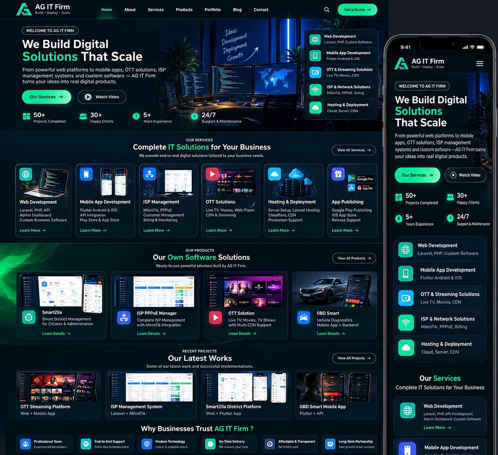This screenshot has height=455, width=498.
Task: Click the Long-Term Partnership icon
Action: pos(330,444)
